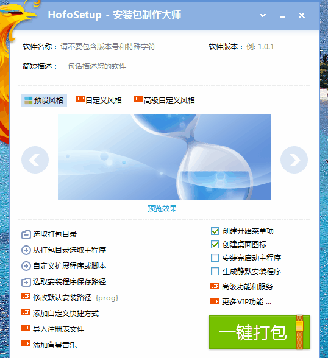This screenshot has height=358, width=328.
Task: Show next style with right arrow
Action: 294,160
